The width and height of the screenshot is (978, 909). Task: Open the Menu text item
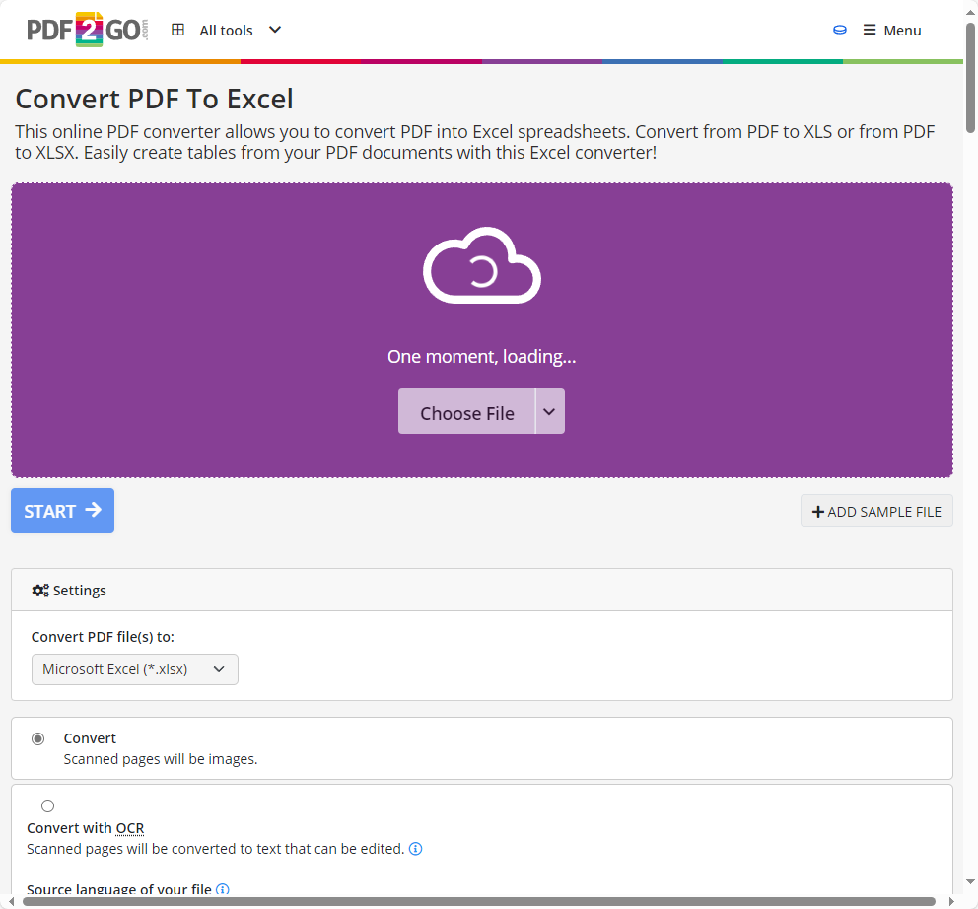[902, 30]
